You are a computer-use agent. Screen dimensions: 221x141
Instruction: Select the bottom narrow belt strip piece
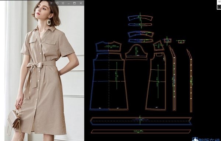141,131
